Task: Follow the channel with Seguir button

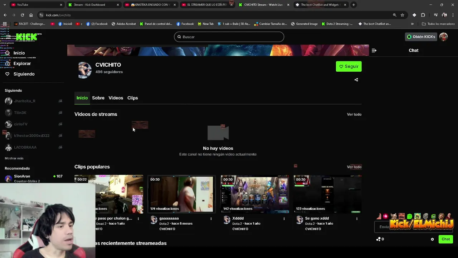Action: 349,66
